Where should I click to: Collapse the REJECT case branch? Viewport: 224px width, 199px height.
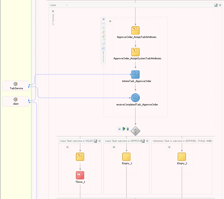point(99,141)
